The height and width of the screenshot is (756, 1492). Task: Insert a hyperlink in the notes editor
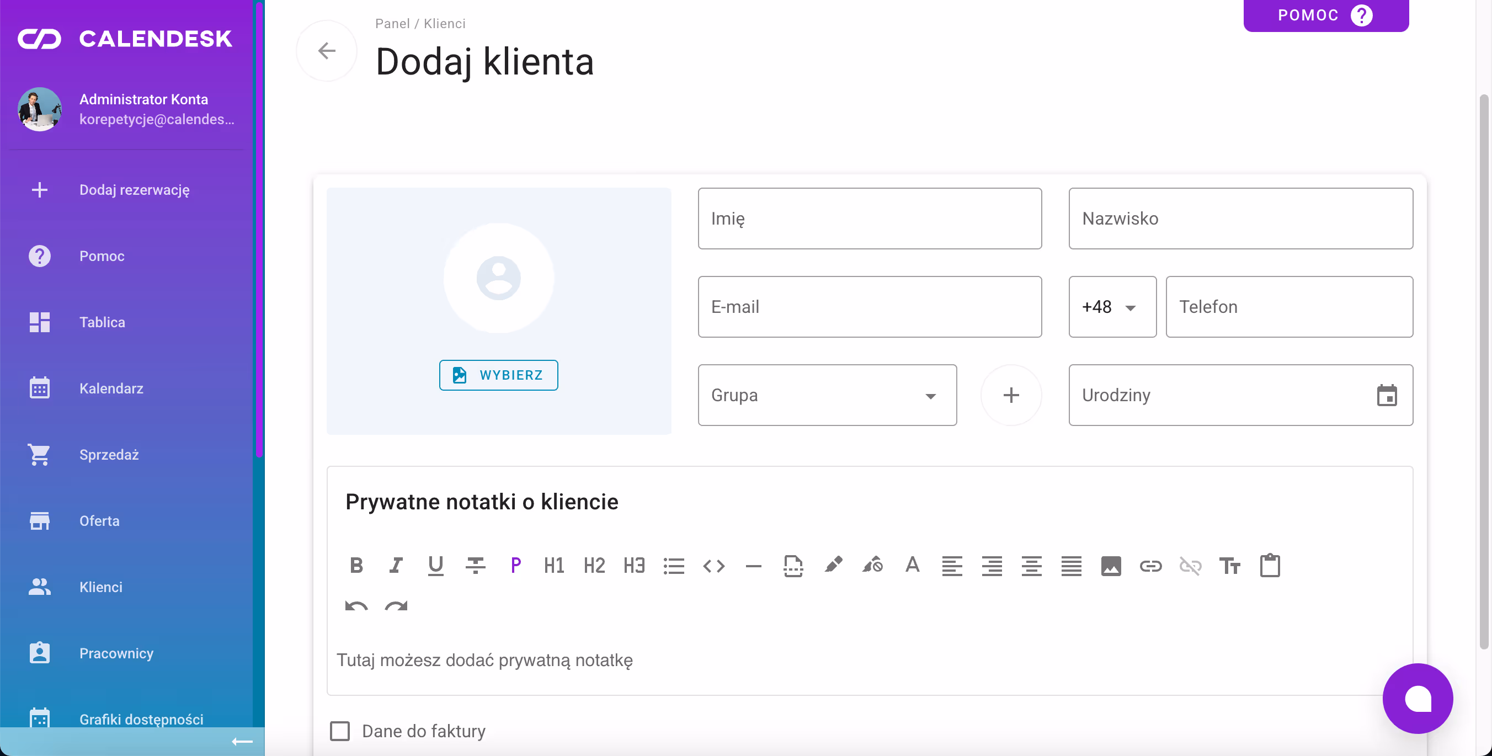[x=1151, y=566]
